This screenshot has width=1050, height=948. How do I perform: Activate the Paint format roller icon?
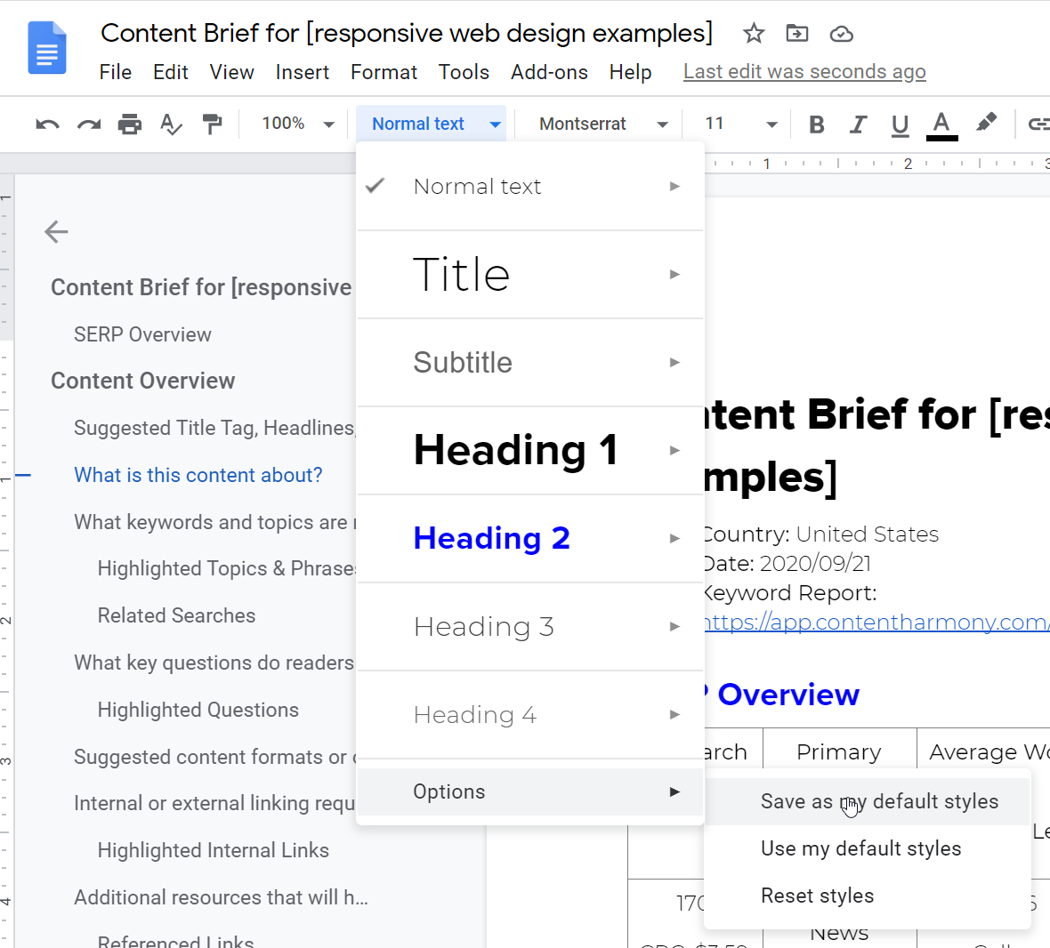(213, 125)
